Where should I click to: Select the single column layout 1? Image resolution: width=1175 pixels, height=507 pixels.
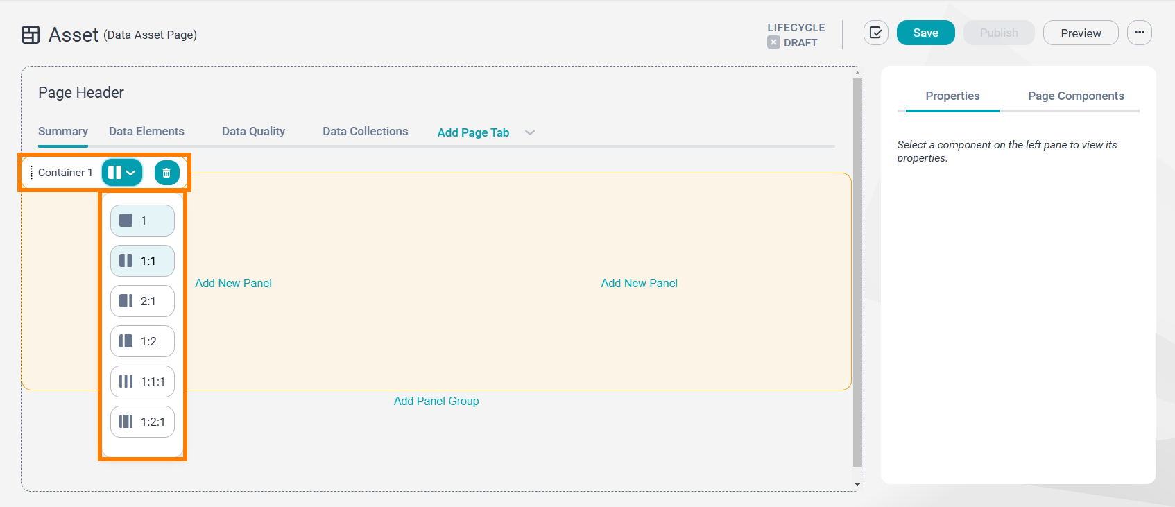142,221
